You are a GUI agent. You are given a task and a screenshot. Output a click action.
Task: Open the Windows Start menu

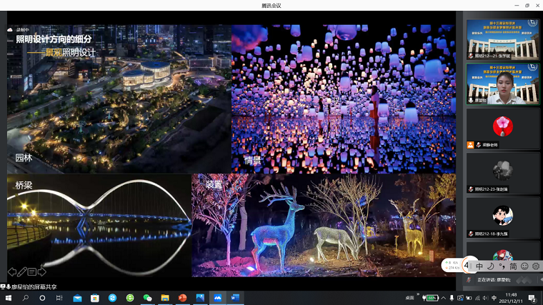(8, 298)
